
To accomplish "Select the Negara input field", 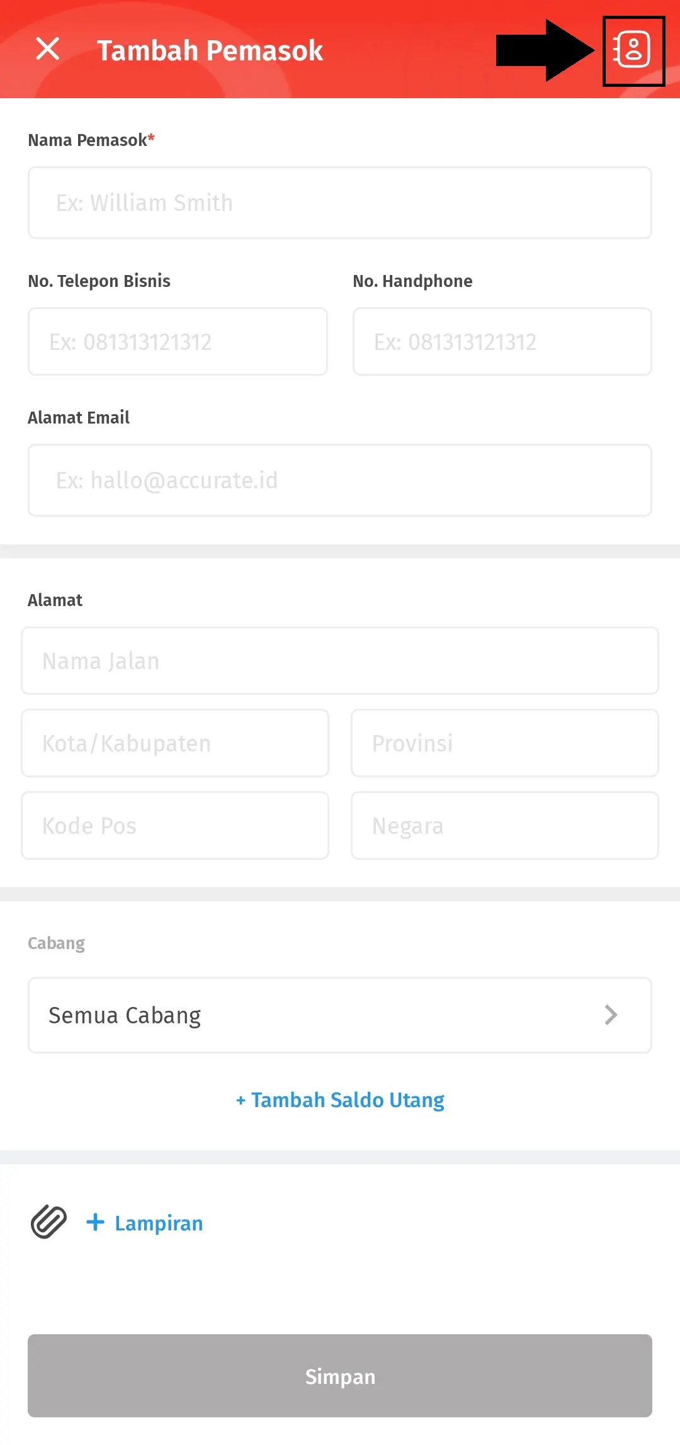I will tap(504, 825).
